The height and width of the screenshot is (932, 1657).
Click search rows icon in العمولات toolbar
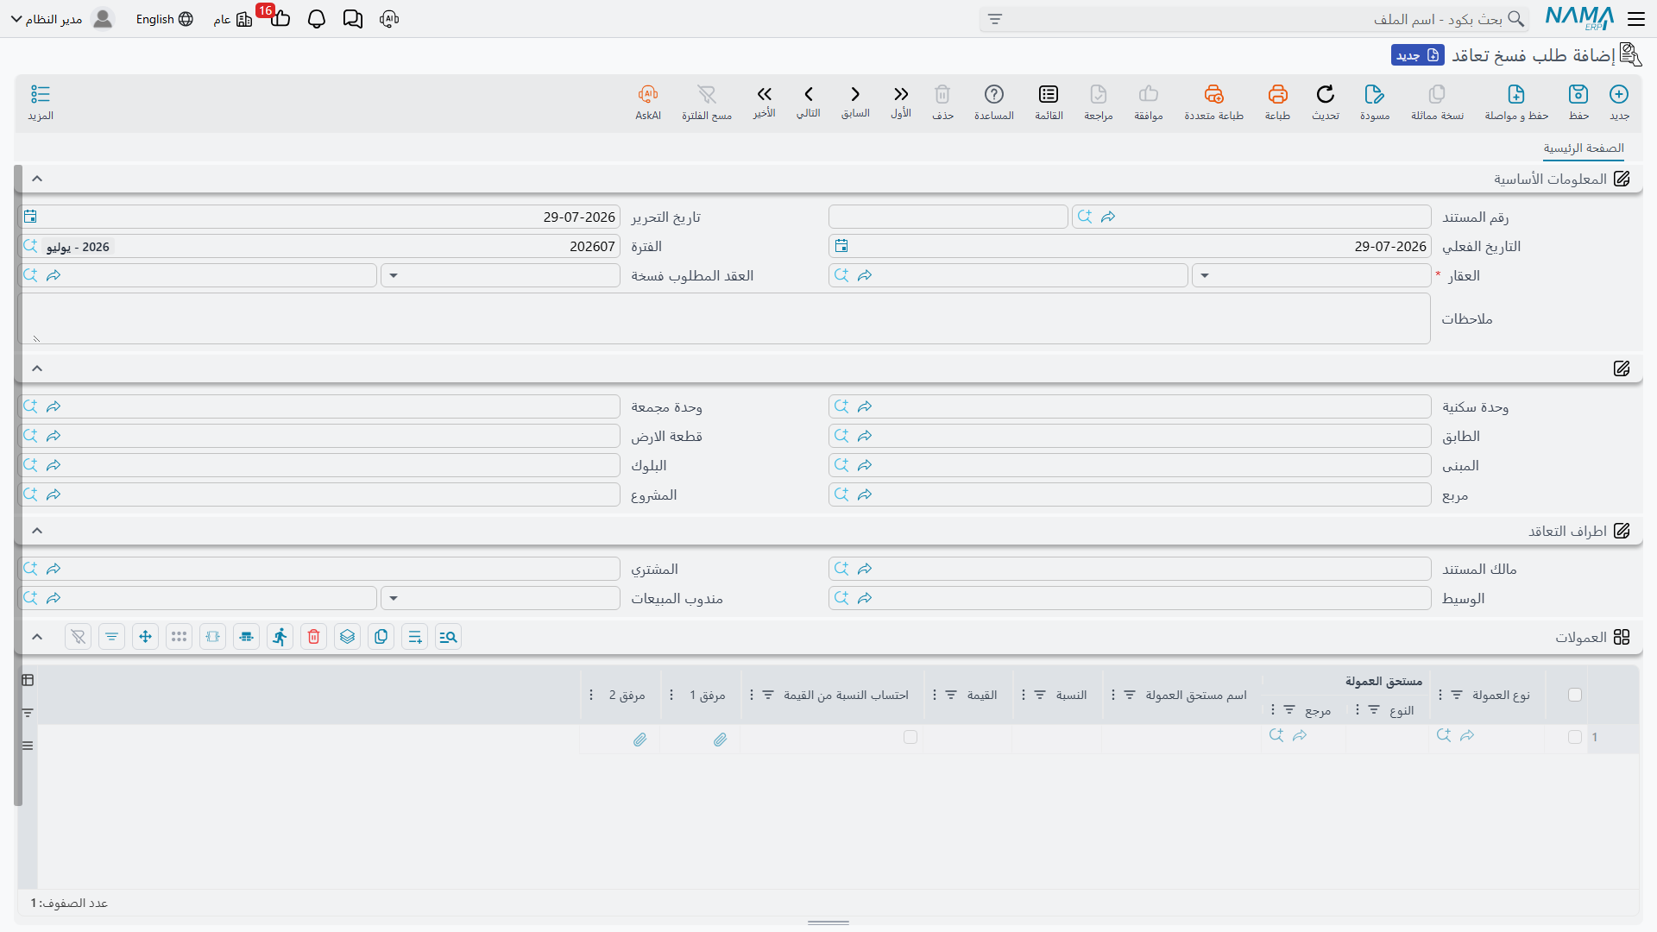pos(449,637)
